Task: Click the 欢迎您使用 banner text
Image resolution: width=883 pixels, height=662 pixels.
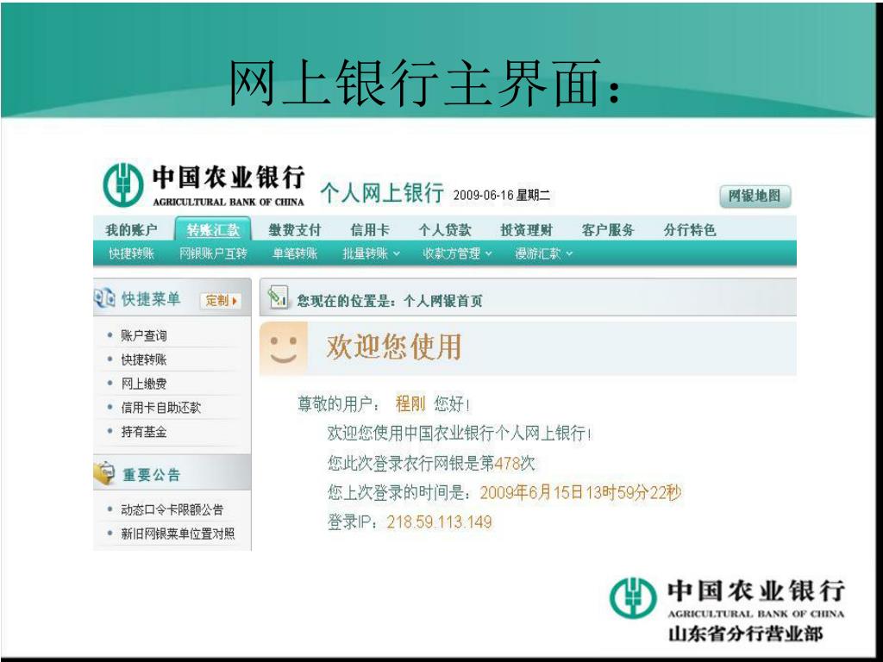Action: 393,347
